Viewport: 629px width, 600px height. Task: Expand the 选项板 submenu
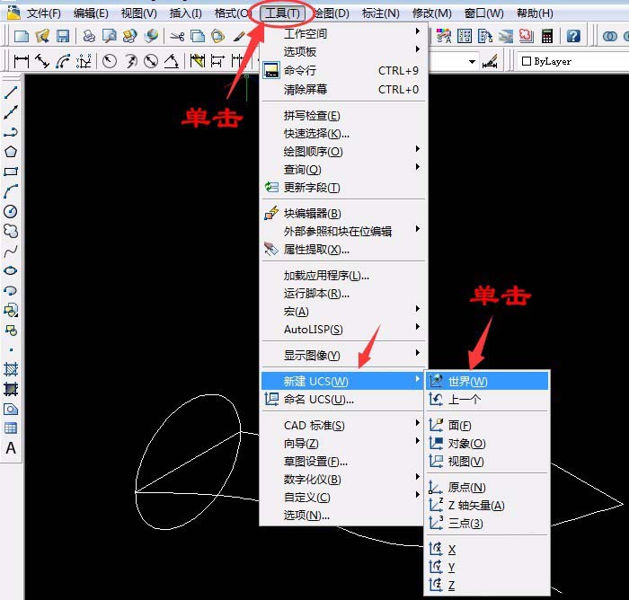343,52
